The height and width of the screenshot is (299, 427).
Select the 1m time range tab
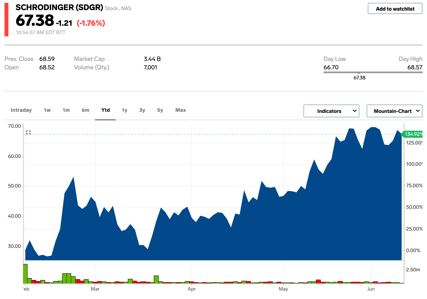tap(66, 110)
